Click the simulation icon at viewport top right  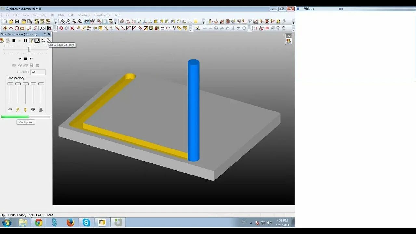coord(288,41)
